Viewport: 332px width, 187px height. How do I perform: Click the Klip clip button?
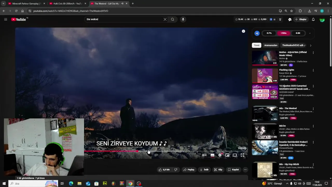218,170
